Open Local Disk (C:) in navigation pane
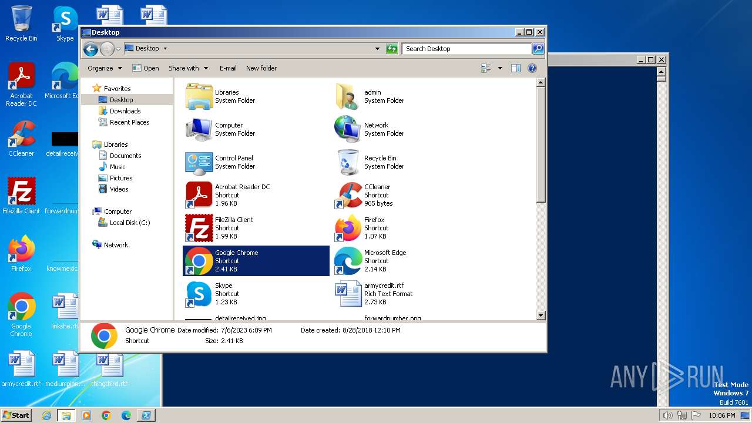The width and height of the screenshot is (752, 423). 129,223
